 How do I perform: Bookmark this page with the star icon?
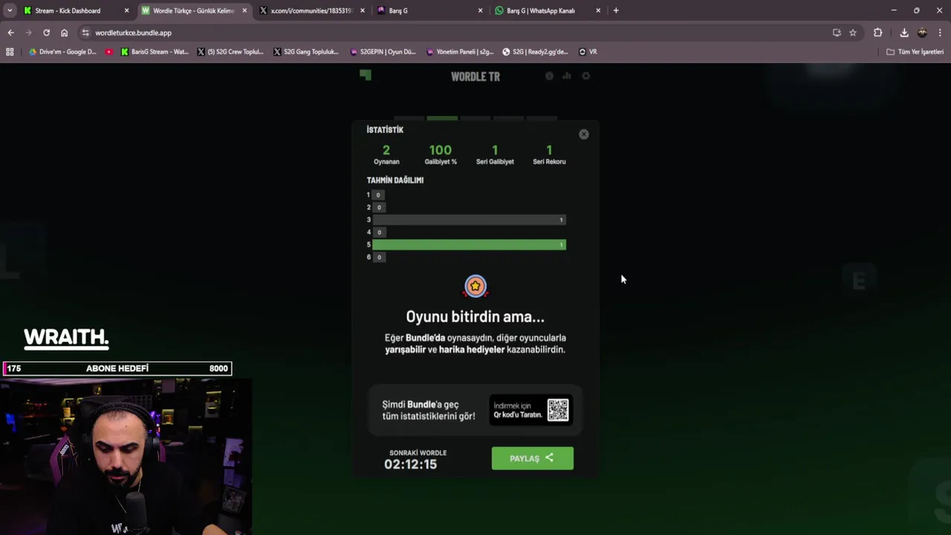(x=853, y=33)
